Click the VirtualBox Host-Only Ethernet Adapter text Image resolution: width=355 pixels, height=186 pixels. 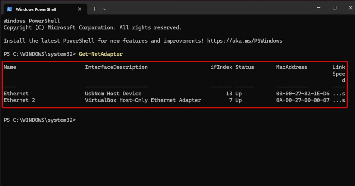click(x=143, y=100)
